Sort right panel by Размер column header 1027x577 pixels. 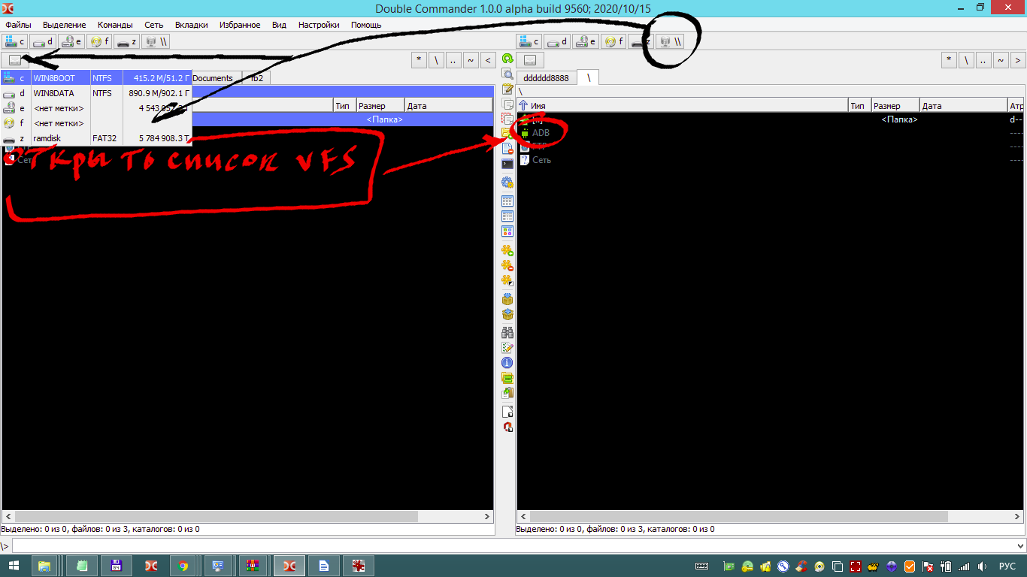[x=895, y=106]
